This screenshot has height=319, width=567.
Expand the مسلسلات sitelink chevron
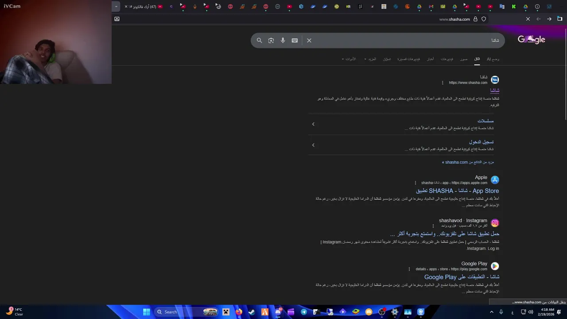point(313,124)
